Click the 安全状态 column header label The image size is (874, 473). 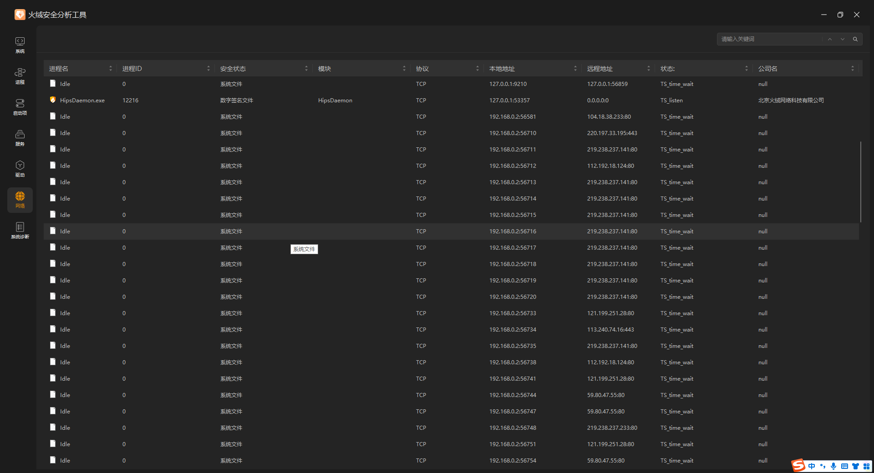233,69
